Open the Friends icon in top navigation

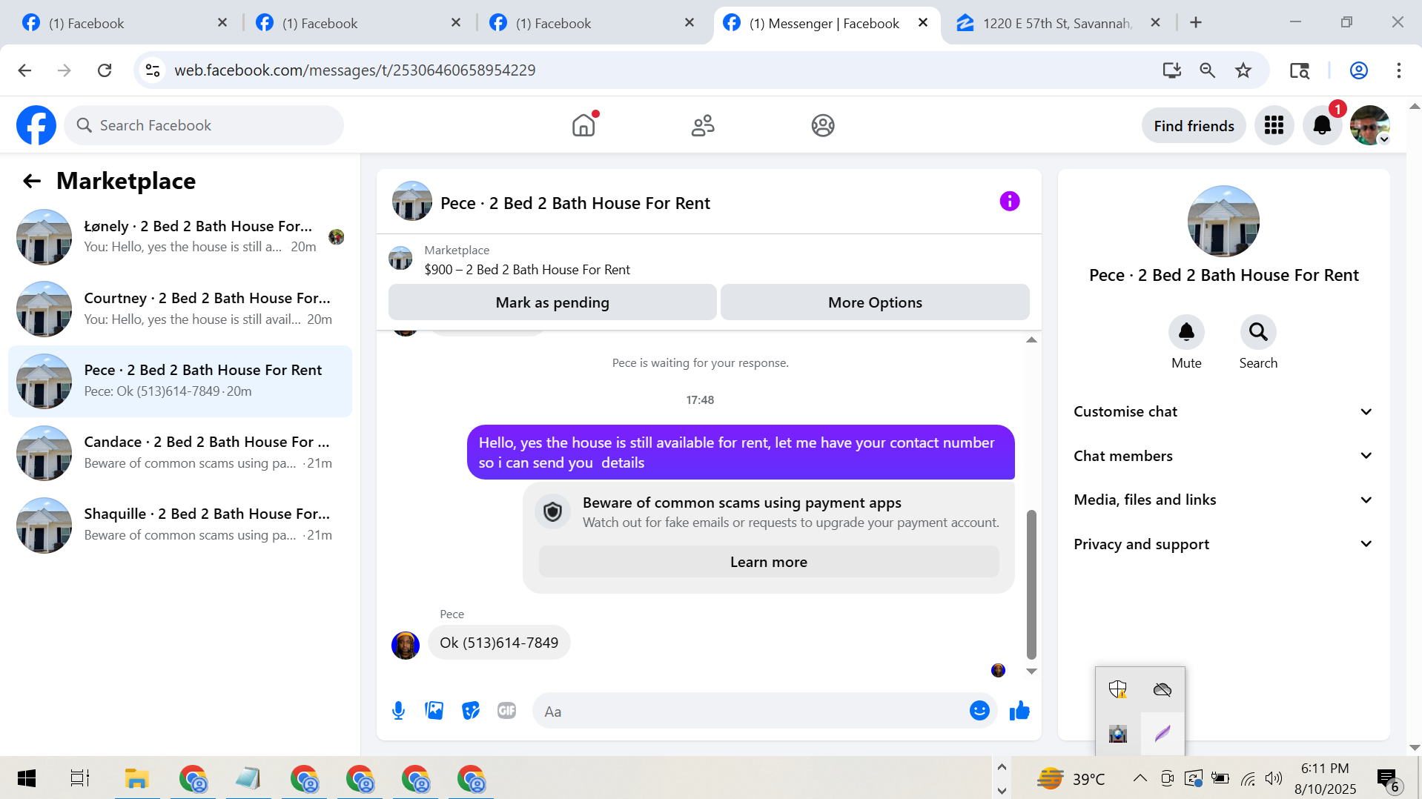point(703,125)
